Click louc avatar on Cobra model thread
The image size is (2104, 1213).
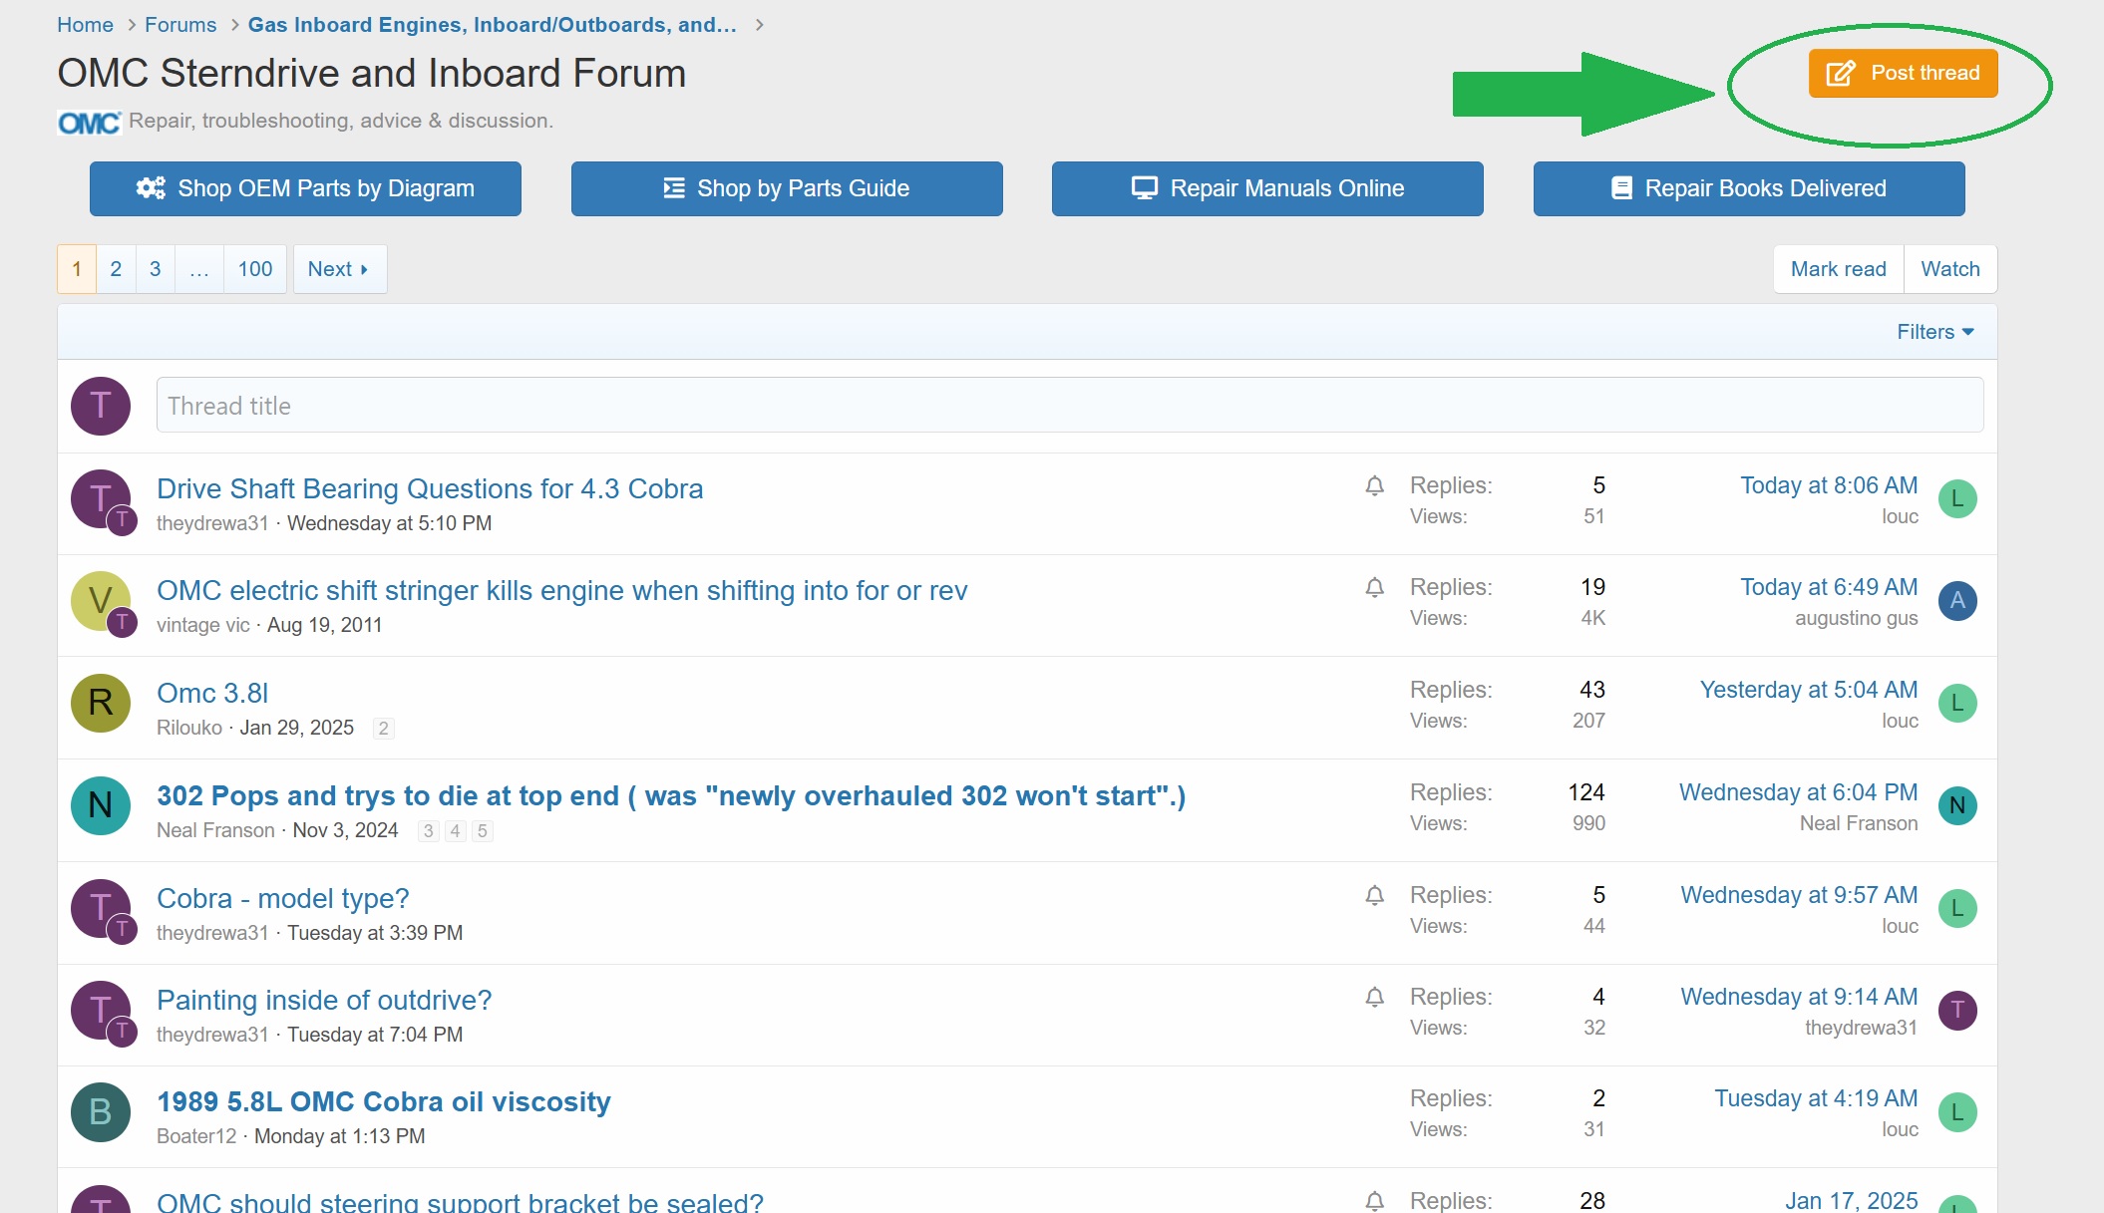[x=1957, y=909]
